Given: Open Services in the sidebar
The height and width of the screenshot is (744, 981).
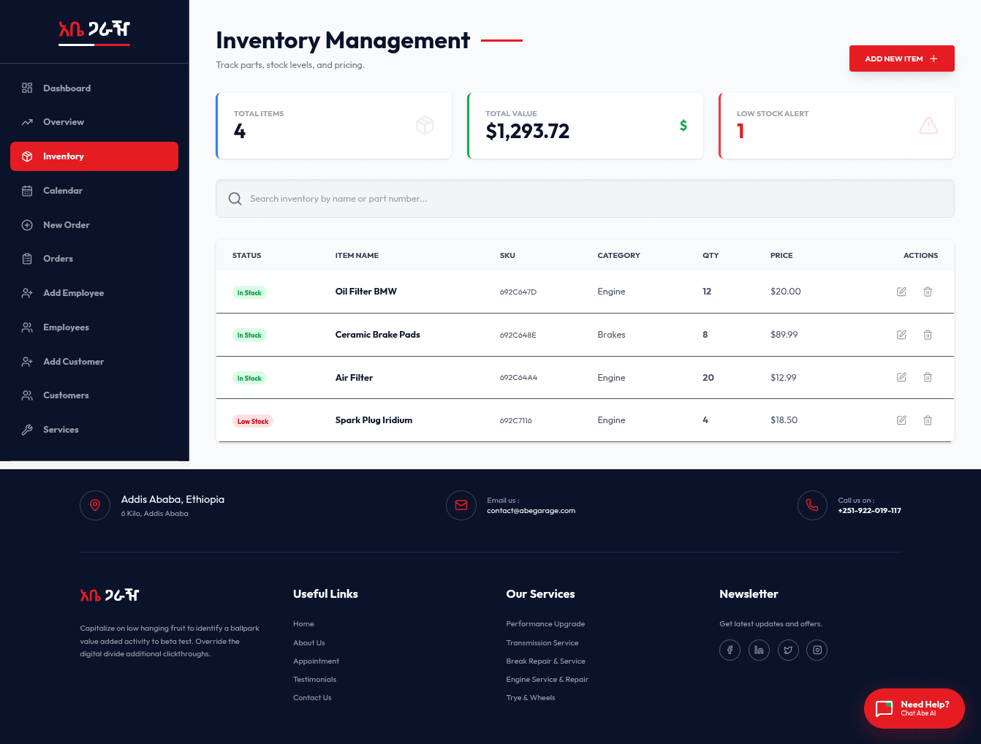Looking at the screenshot, I should pyautogui.click(x=61, y=430).
